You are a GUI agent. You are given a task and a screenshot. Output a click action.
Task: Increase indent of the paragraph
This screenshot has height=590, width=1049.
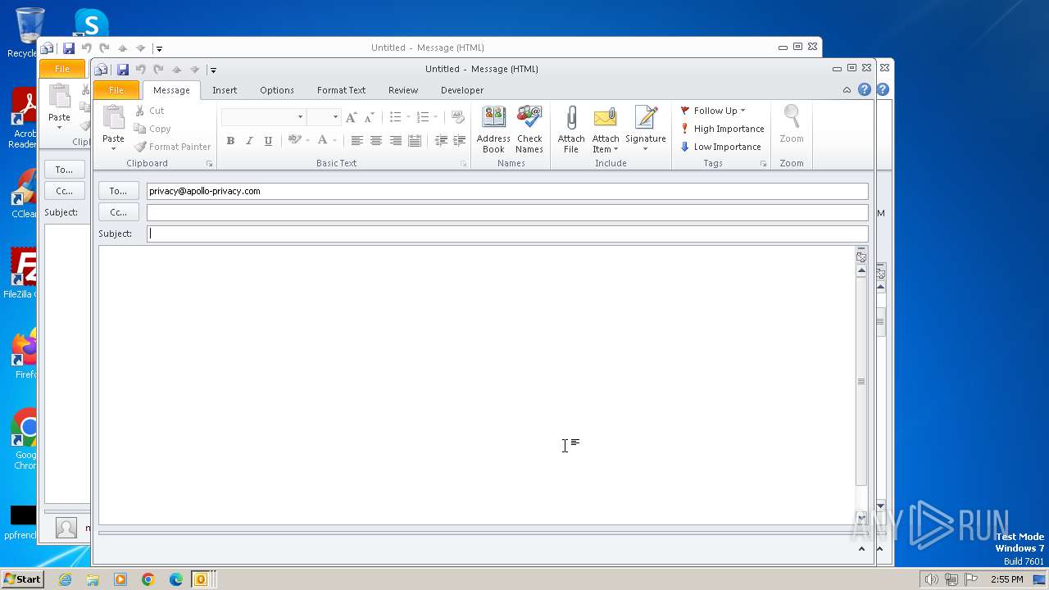[460, 140]
